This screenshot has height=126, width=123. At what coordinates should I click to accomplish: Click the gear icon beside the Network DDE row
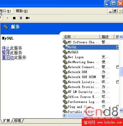[x=65, y=72]
